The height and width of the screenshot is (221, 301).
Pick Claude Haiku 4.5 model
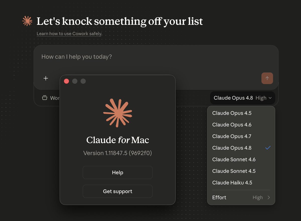(241, 183)
